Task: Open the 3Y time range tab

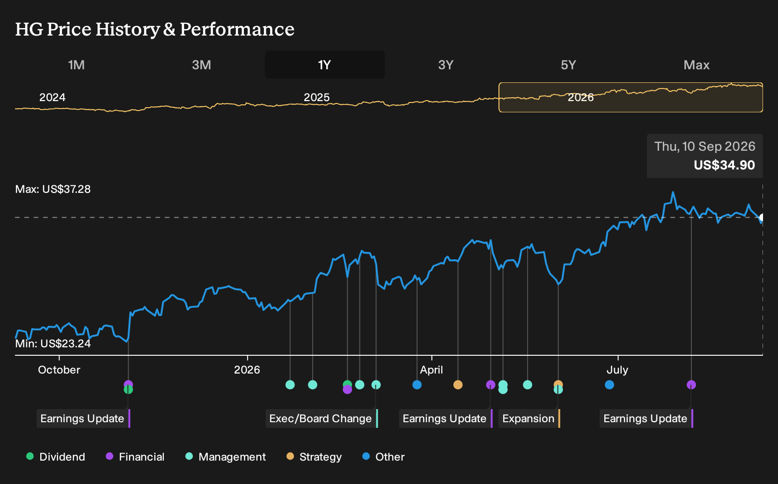Action: [446, 65]
